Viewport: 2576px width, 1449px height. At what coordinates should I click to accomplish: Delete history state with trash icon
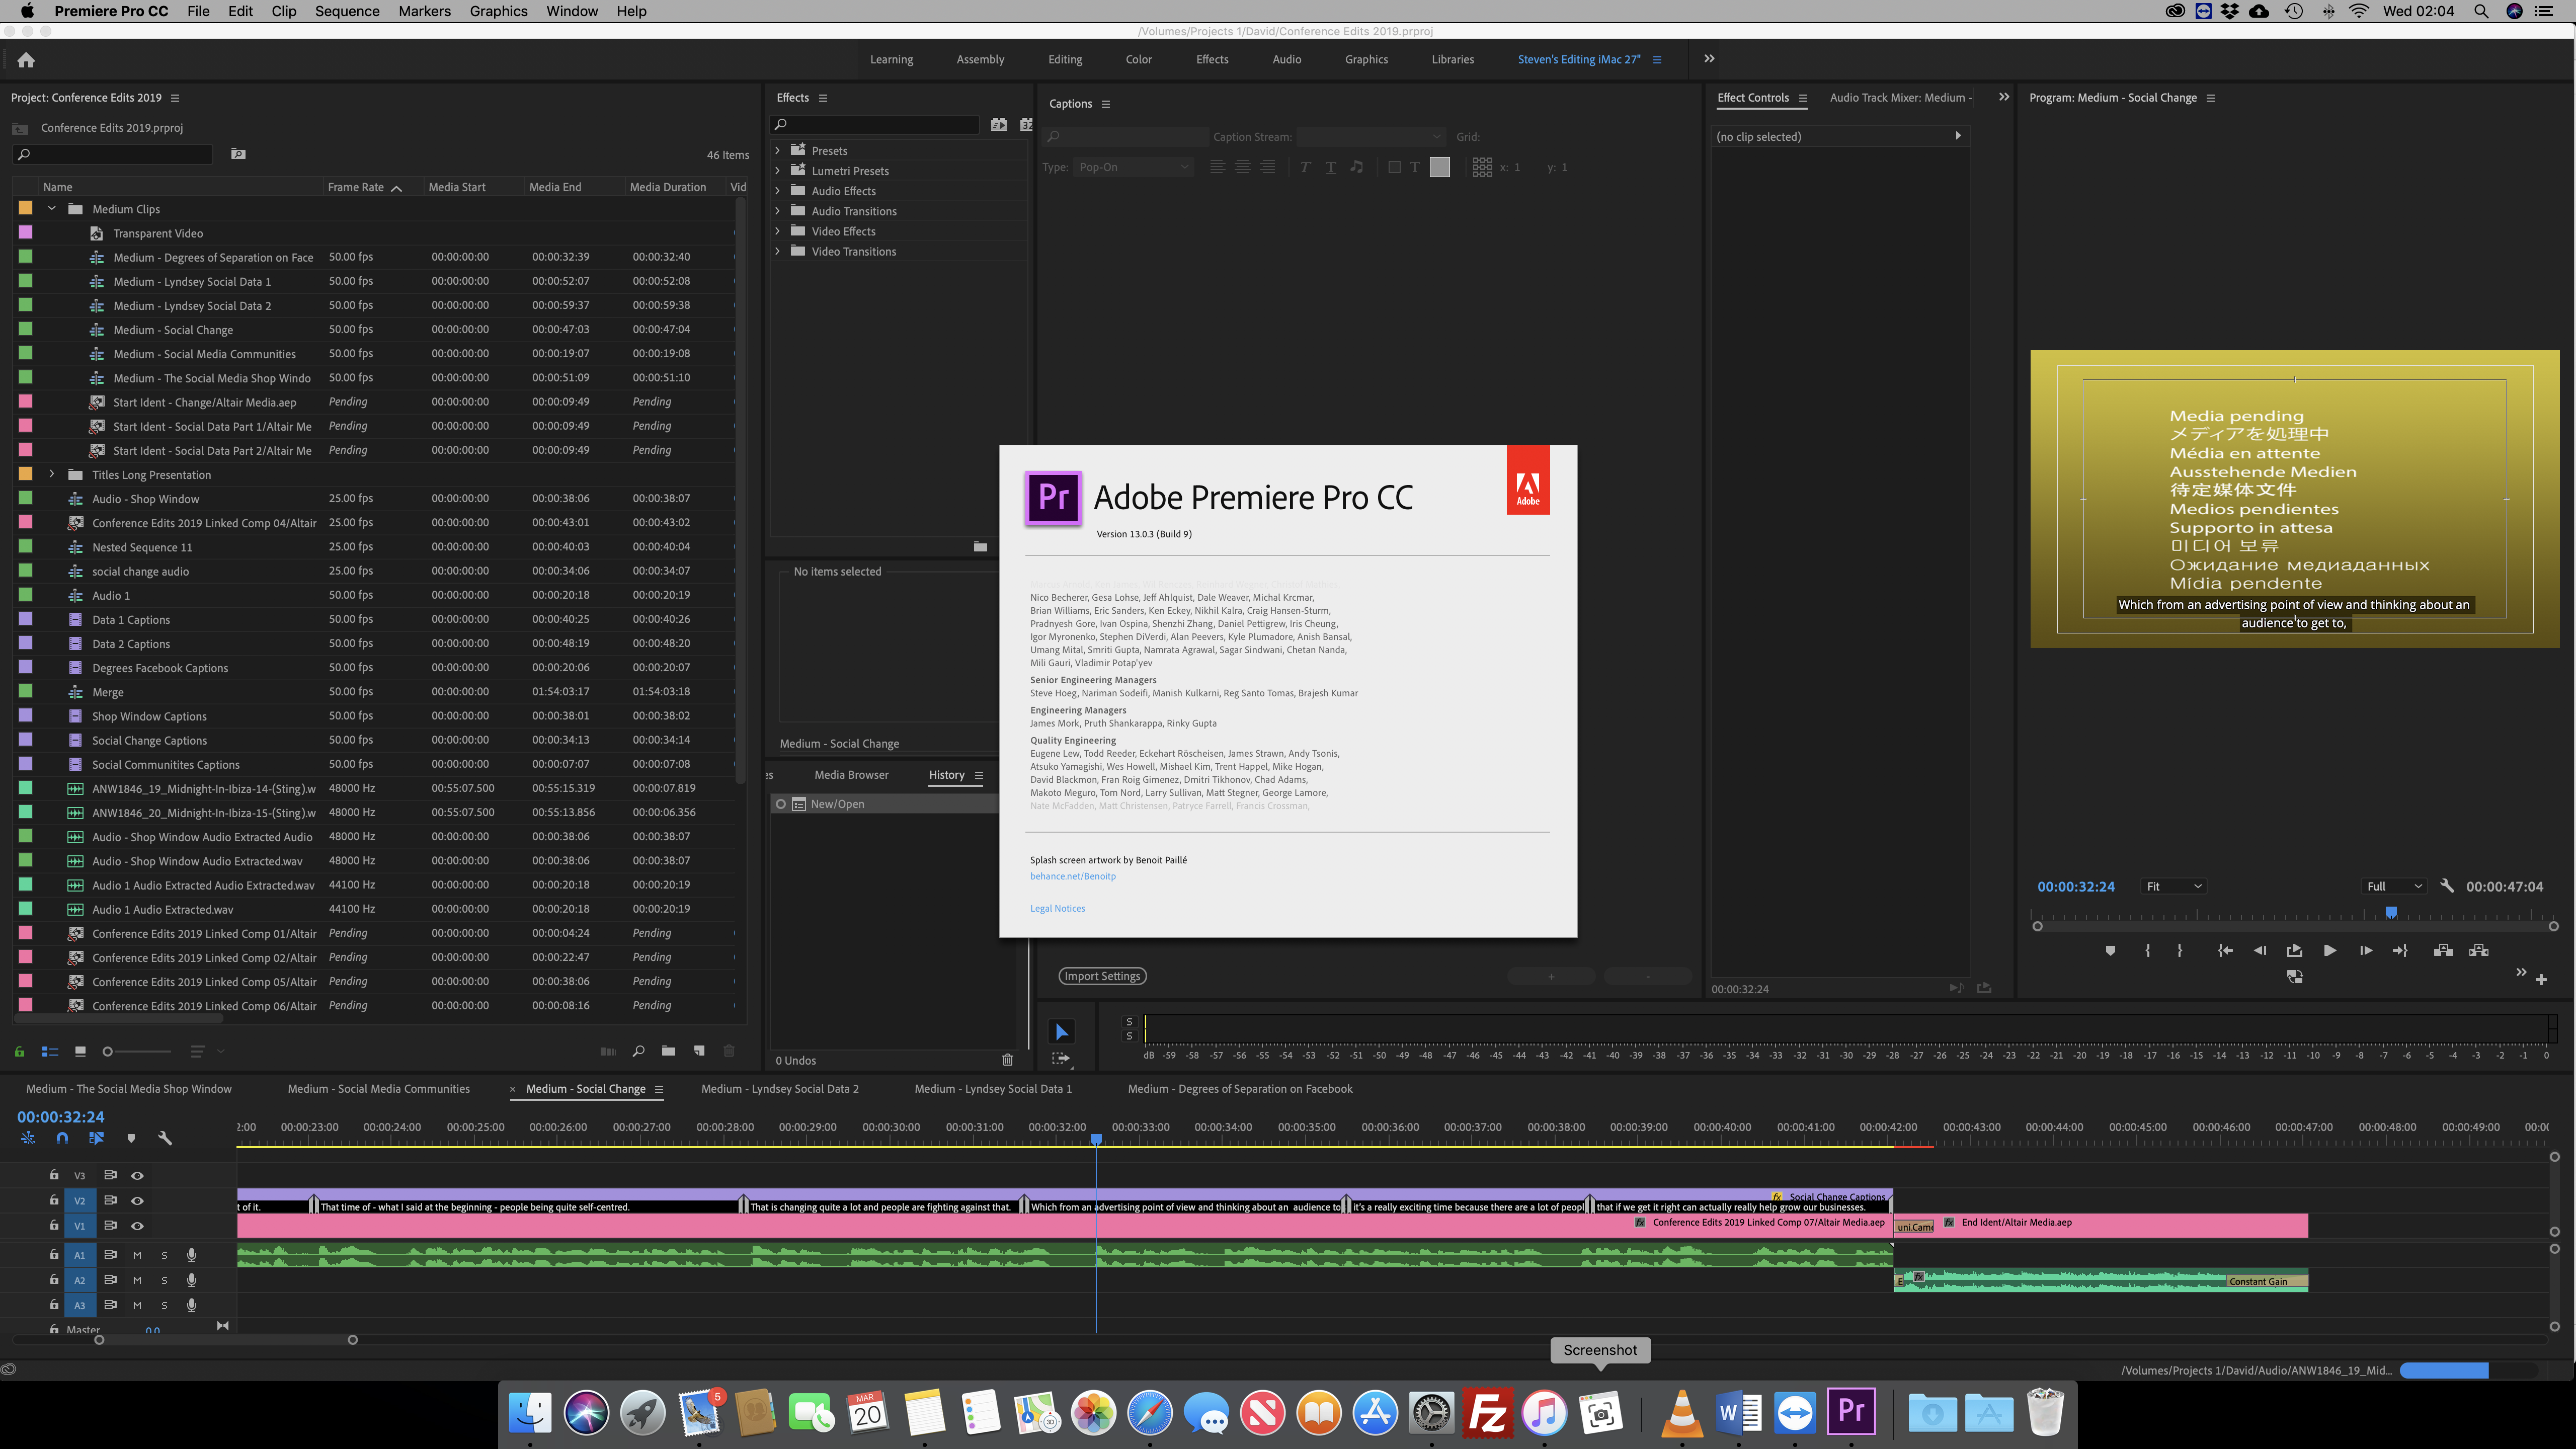(1007, 1060)
